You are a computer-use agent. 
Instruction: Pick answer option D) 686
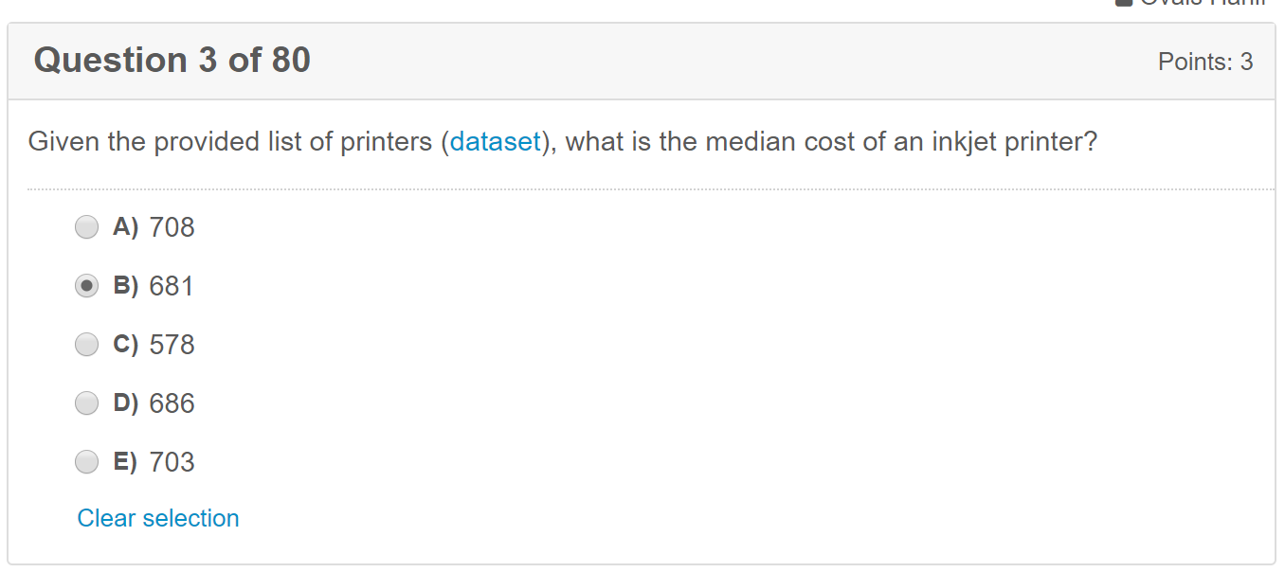[86, 402]
